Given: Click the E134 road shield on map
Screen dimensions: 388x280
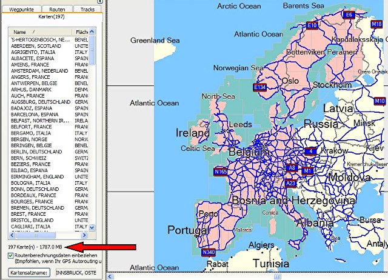Looking at the screenshot, I should point(260,87).
